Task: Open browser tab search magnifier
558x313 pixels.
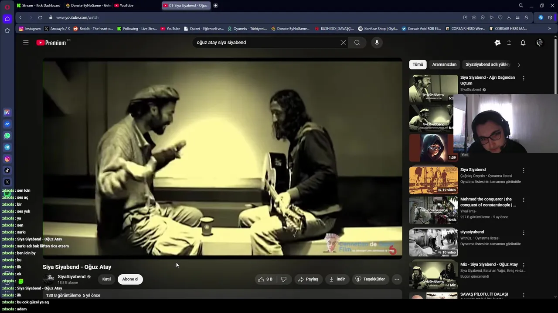Action: coord(521,6)
